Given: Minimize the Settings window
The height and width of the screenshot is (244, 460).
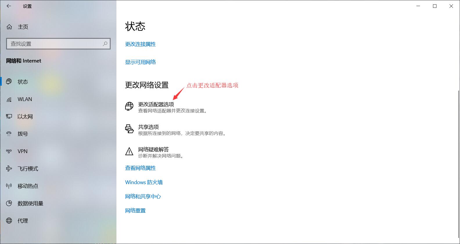Looking at the screenshot, I should pos(418,6).
